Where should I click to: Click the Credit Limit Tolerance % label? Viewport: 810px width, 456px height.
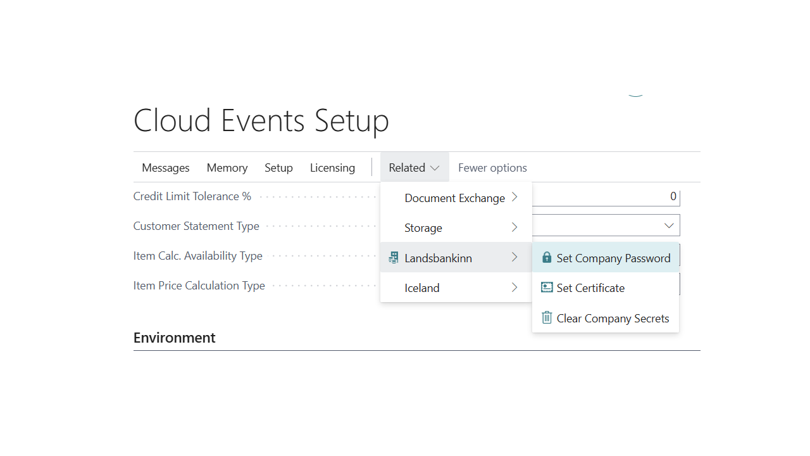(x=192, y=196)
